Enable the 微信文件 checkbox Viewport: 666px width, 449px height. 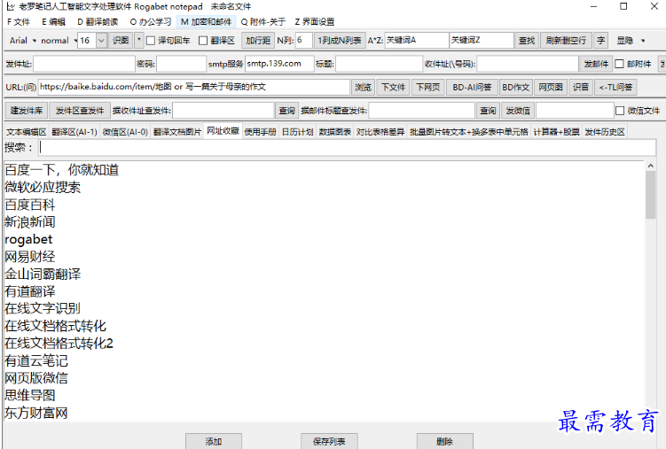pyautogui.click(x=620, y=111)
